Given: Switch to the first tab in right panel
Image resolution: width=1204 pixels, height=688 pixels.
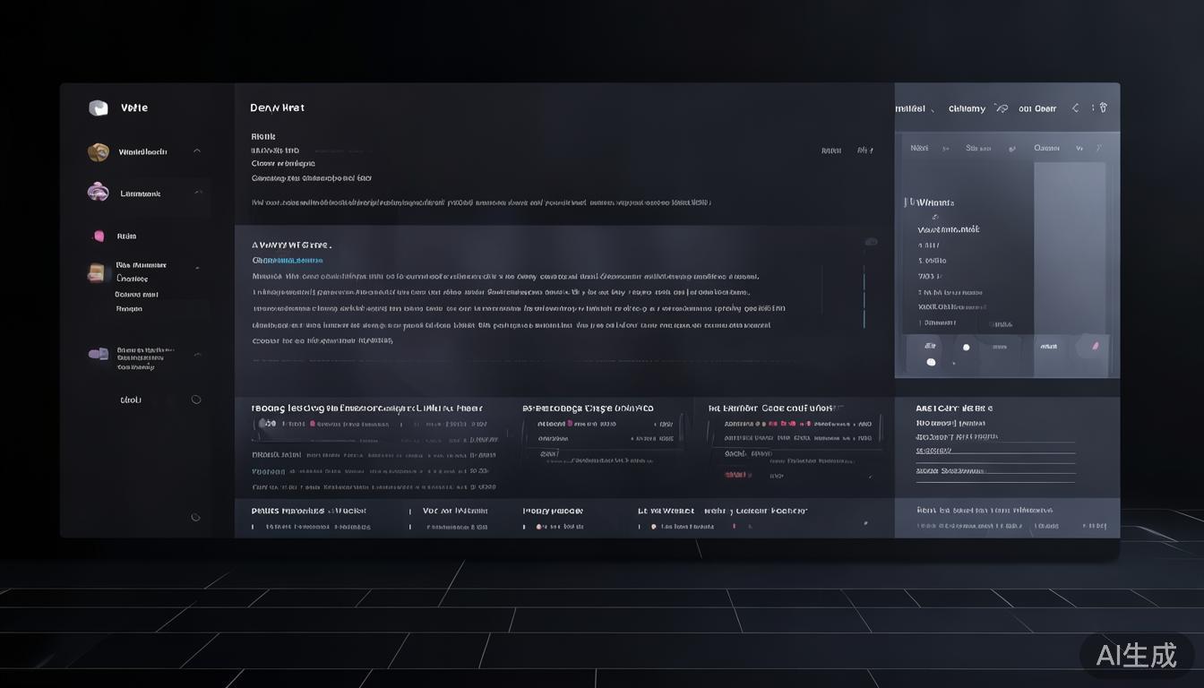Looking at the screenshot, I should coord(919,148).
